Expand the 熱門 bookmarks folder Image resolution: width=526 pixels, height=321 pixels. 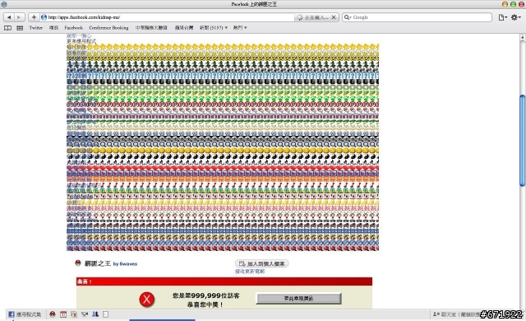240,27
